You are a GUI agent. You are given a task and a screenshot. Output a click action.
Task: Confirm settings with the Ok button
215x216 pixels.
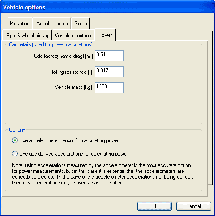point(154,206)
